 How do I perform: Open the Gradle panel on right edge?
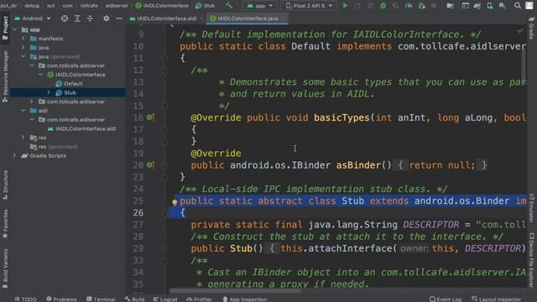tap(532, 28)
